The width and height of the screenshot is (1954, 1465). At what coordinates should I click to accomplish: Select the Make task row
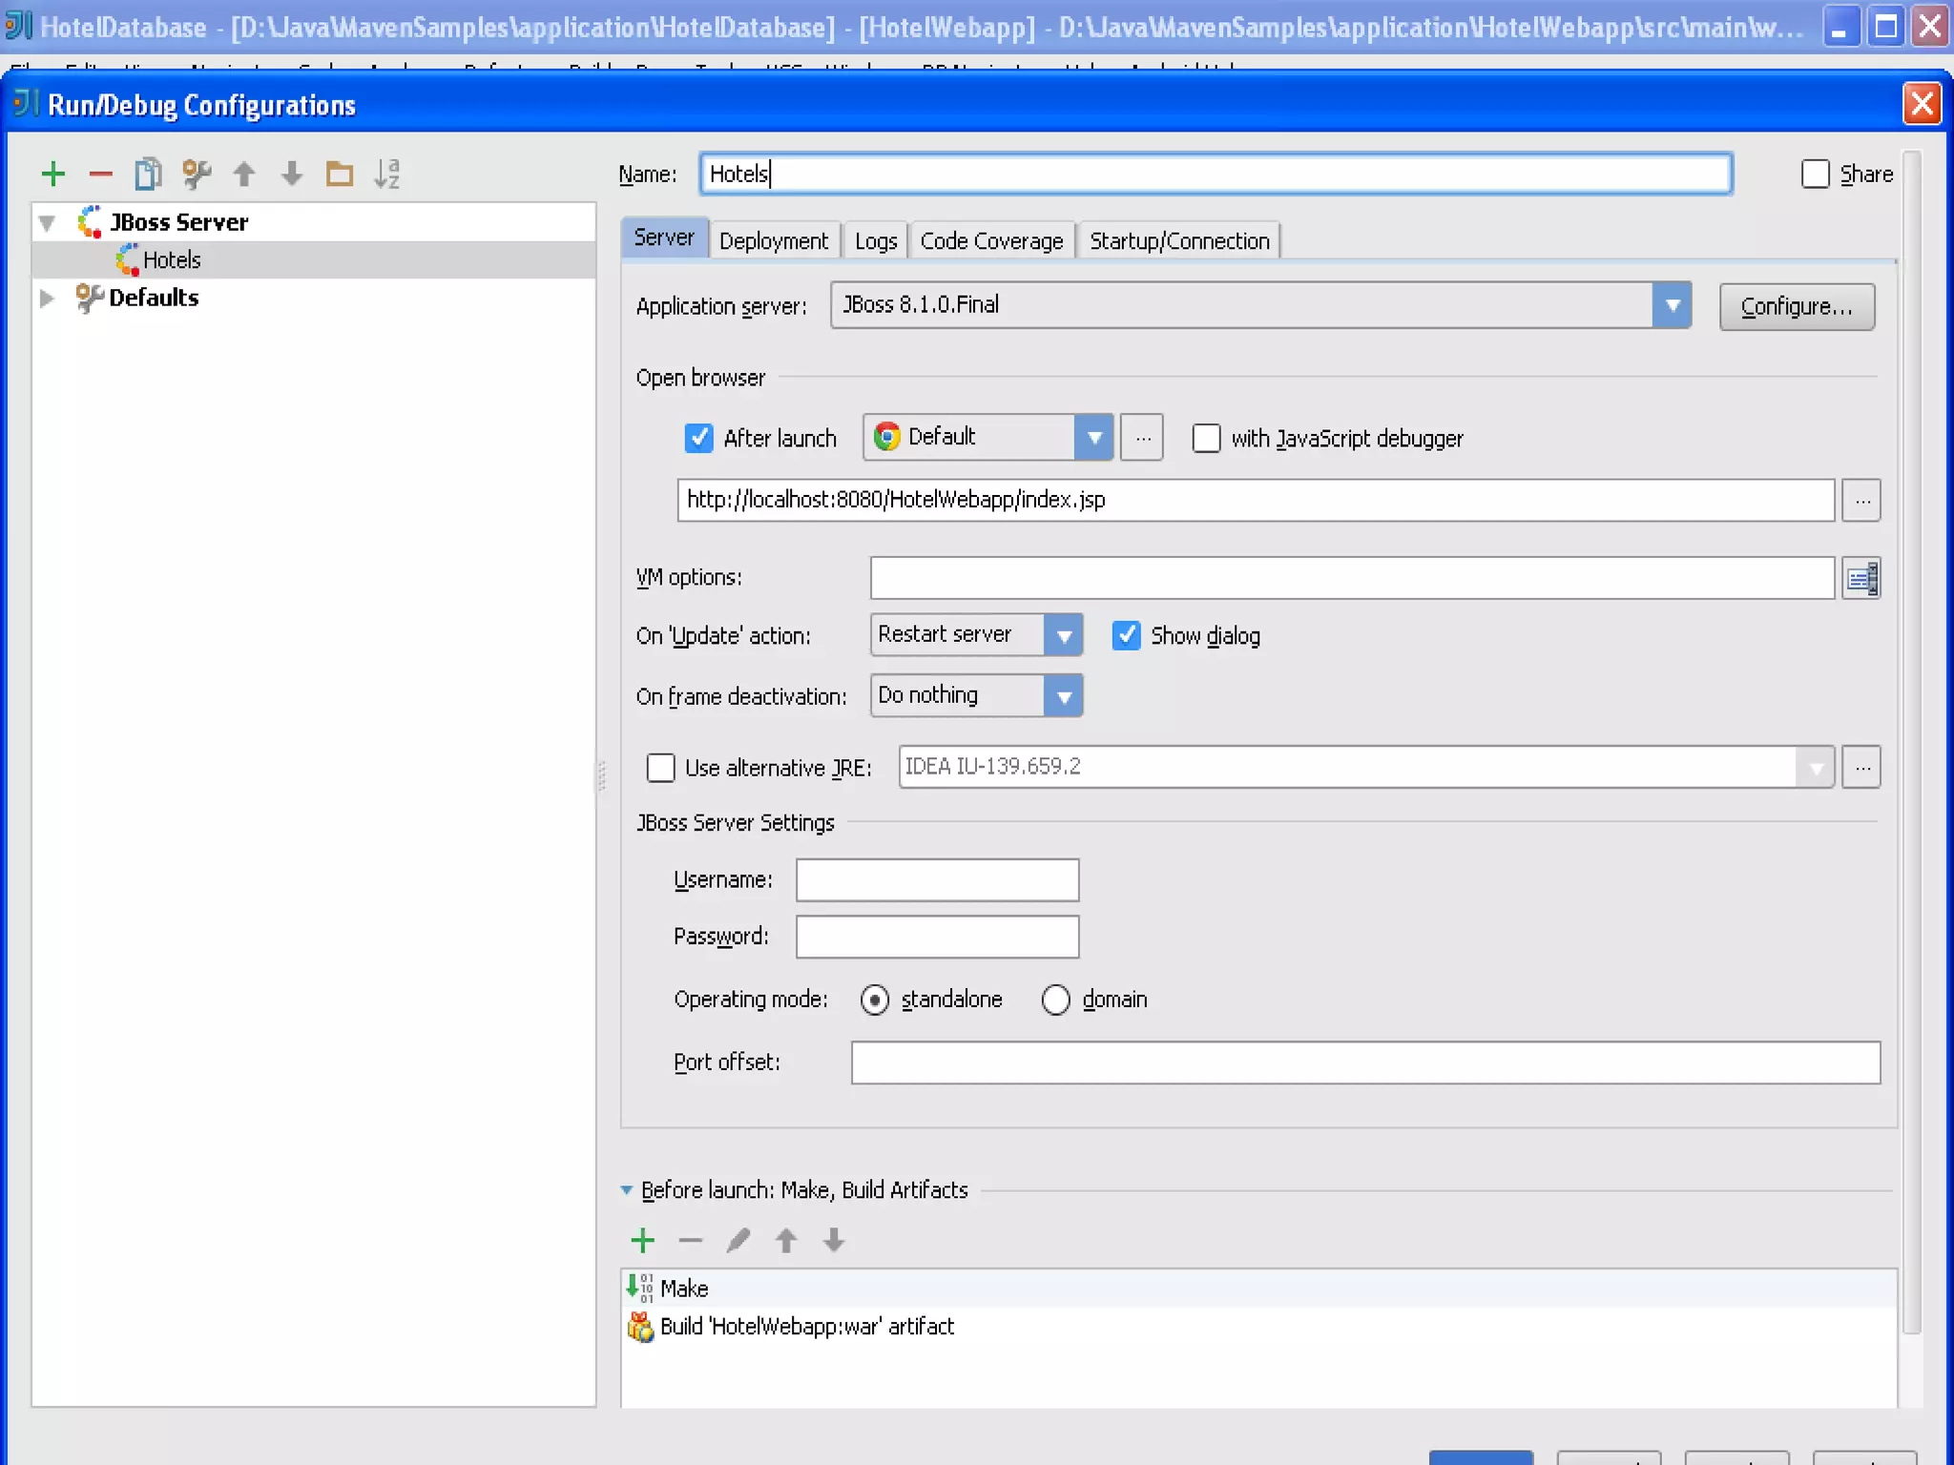click(1258, 1289)
